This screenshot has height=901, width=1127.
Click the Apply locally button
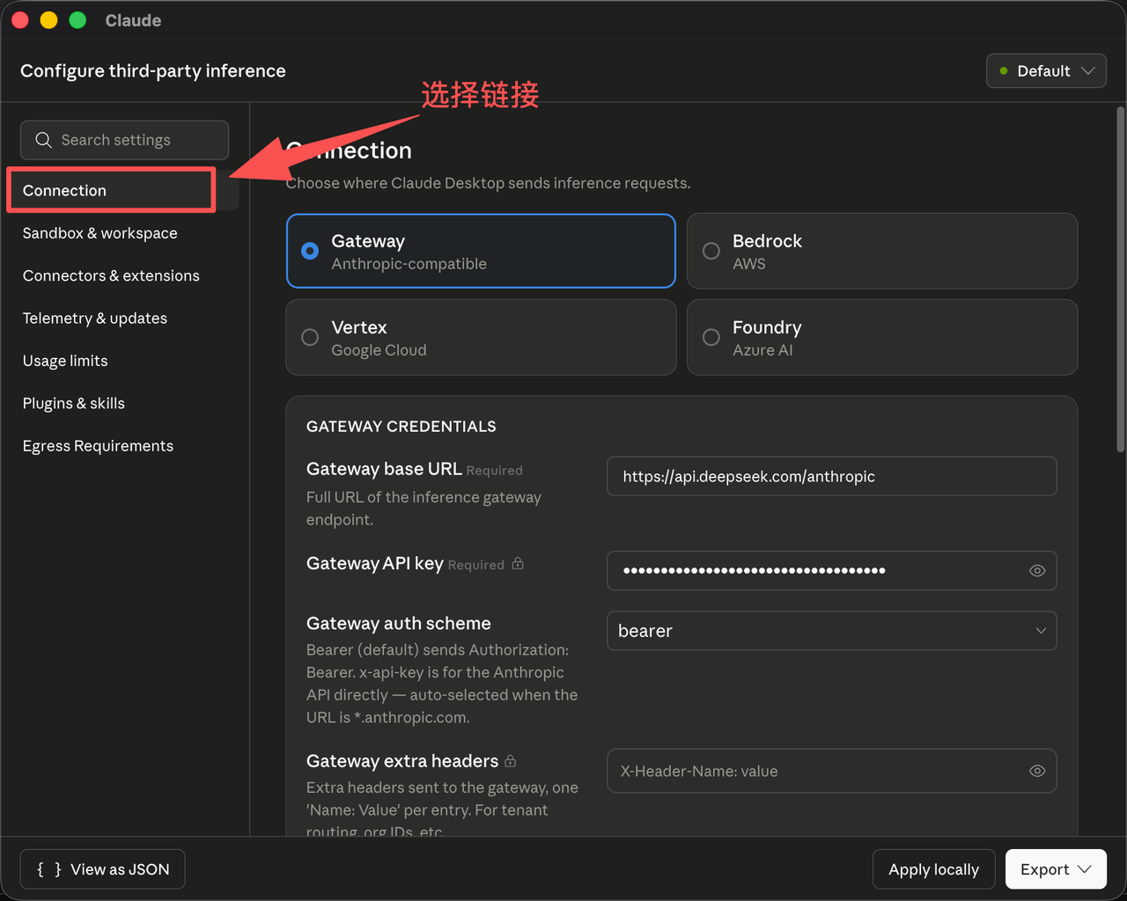tap(933, 869)
